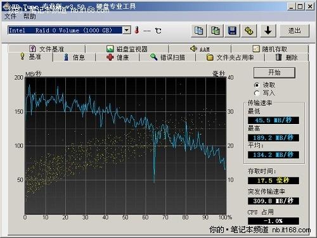Image resolution: width=317 pixels, height=238 pixels.
Task: Click the copy screenshot to clipboard icon
Action: click(x=216, y=31)
